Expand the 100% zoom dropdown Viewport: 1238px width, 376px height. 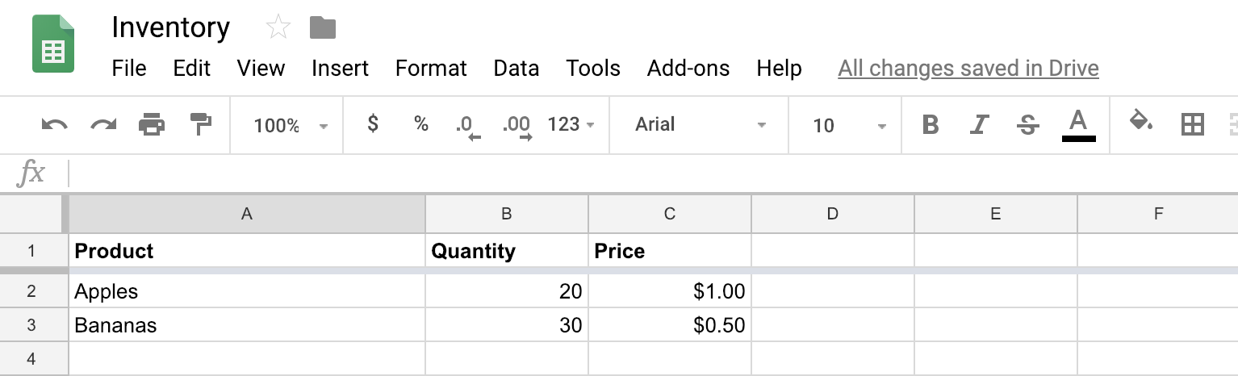pos(290,125)
